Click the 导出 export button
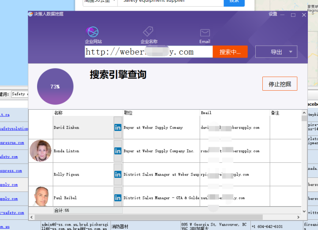This screenshot has height=230, width=318. coord(276,52)
